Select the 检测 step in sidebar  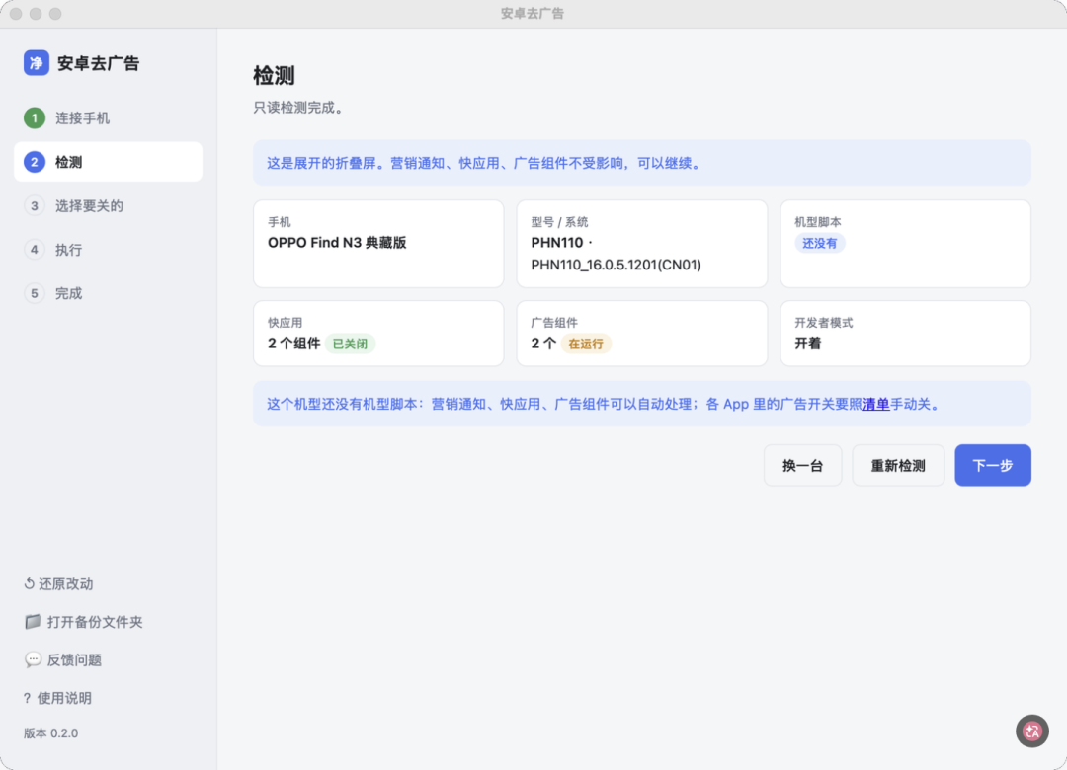tap(109, 162)
